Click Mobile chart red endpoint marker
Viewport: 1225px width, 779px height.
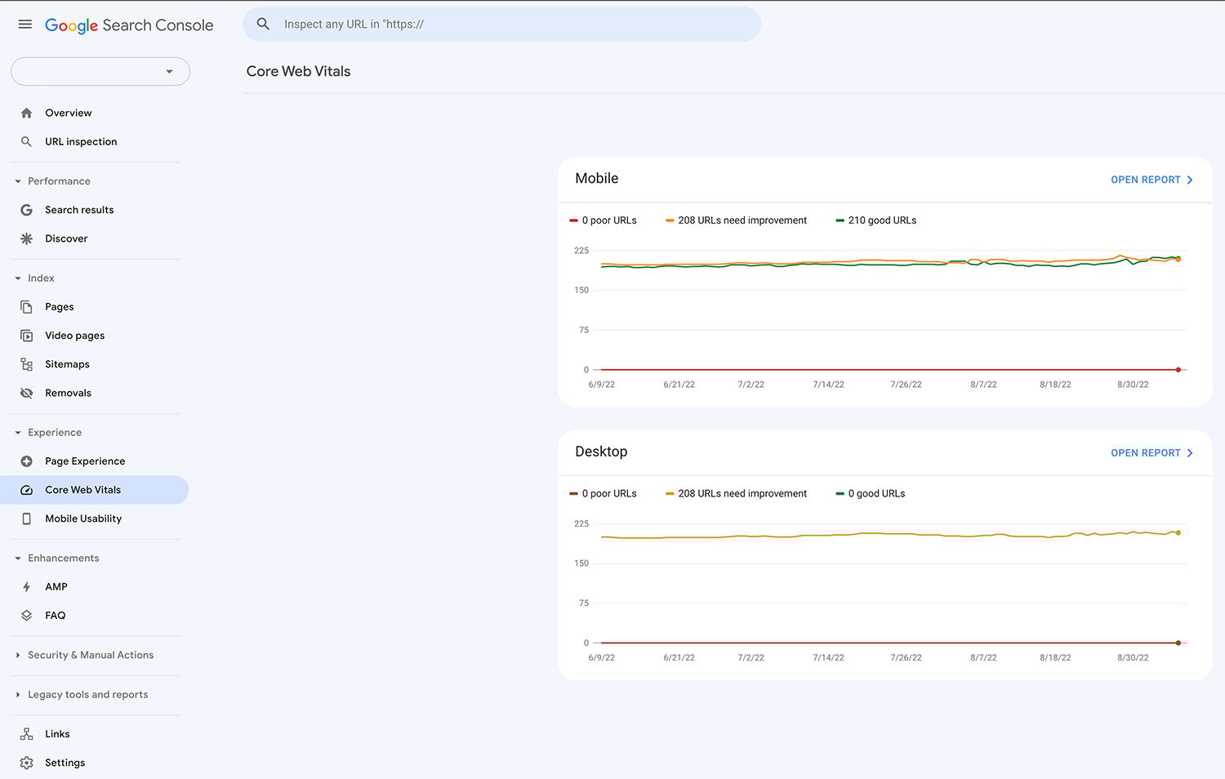point(1178,370)
